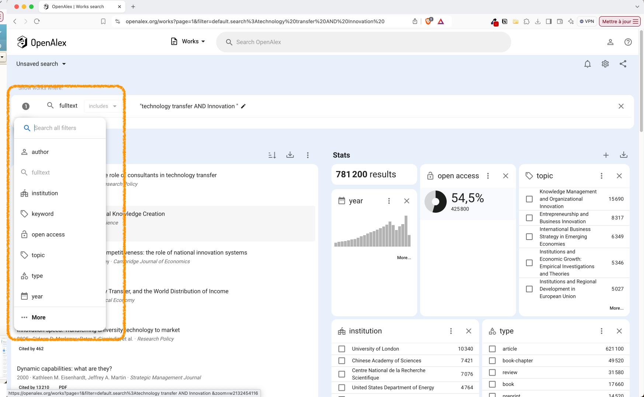Select the author filter option
The width and height of the screenshot is (644, 397).
[40, 152]
